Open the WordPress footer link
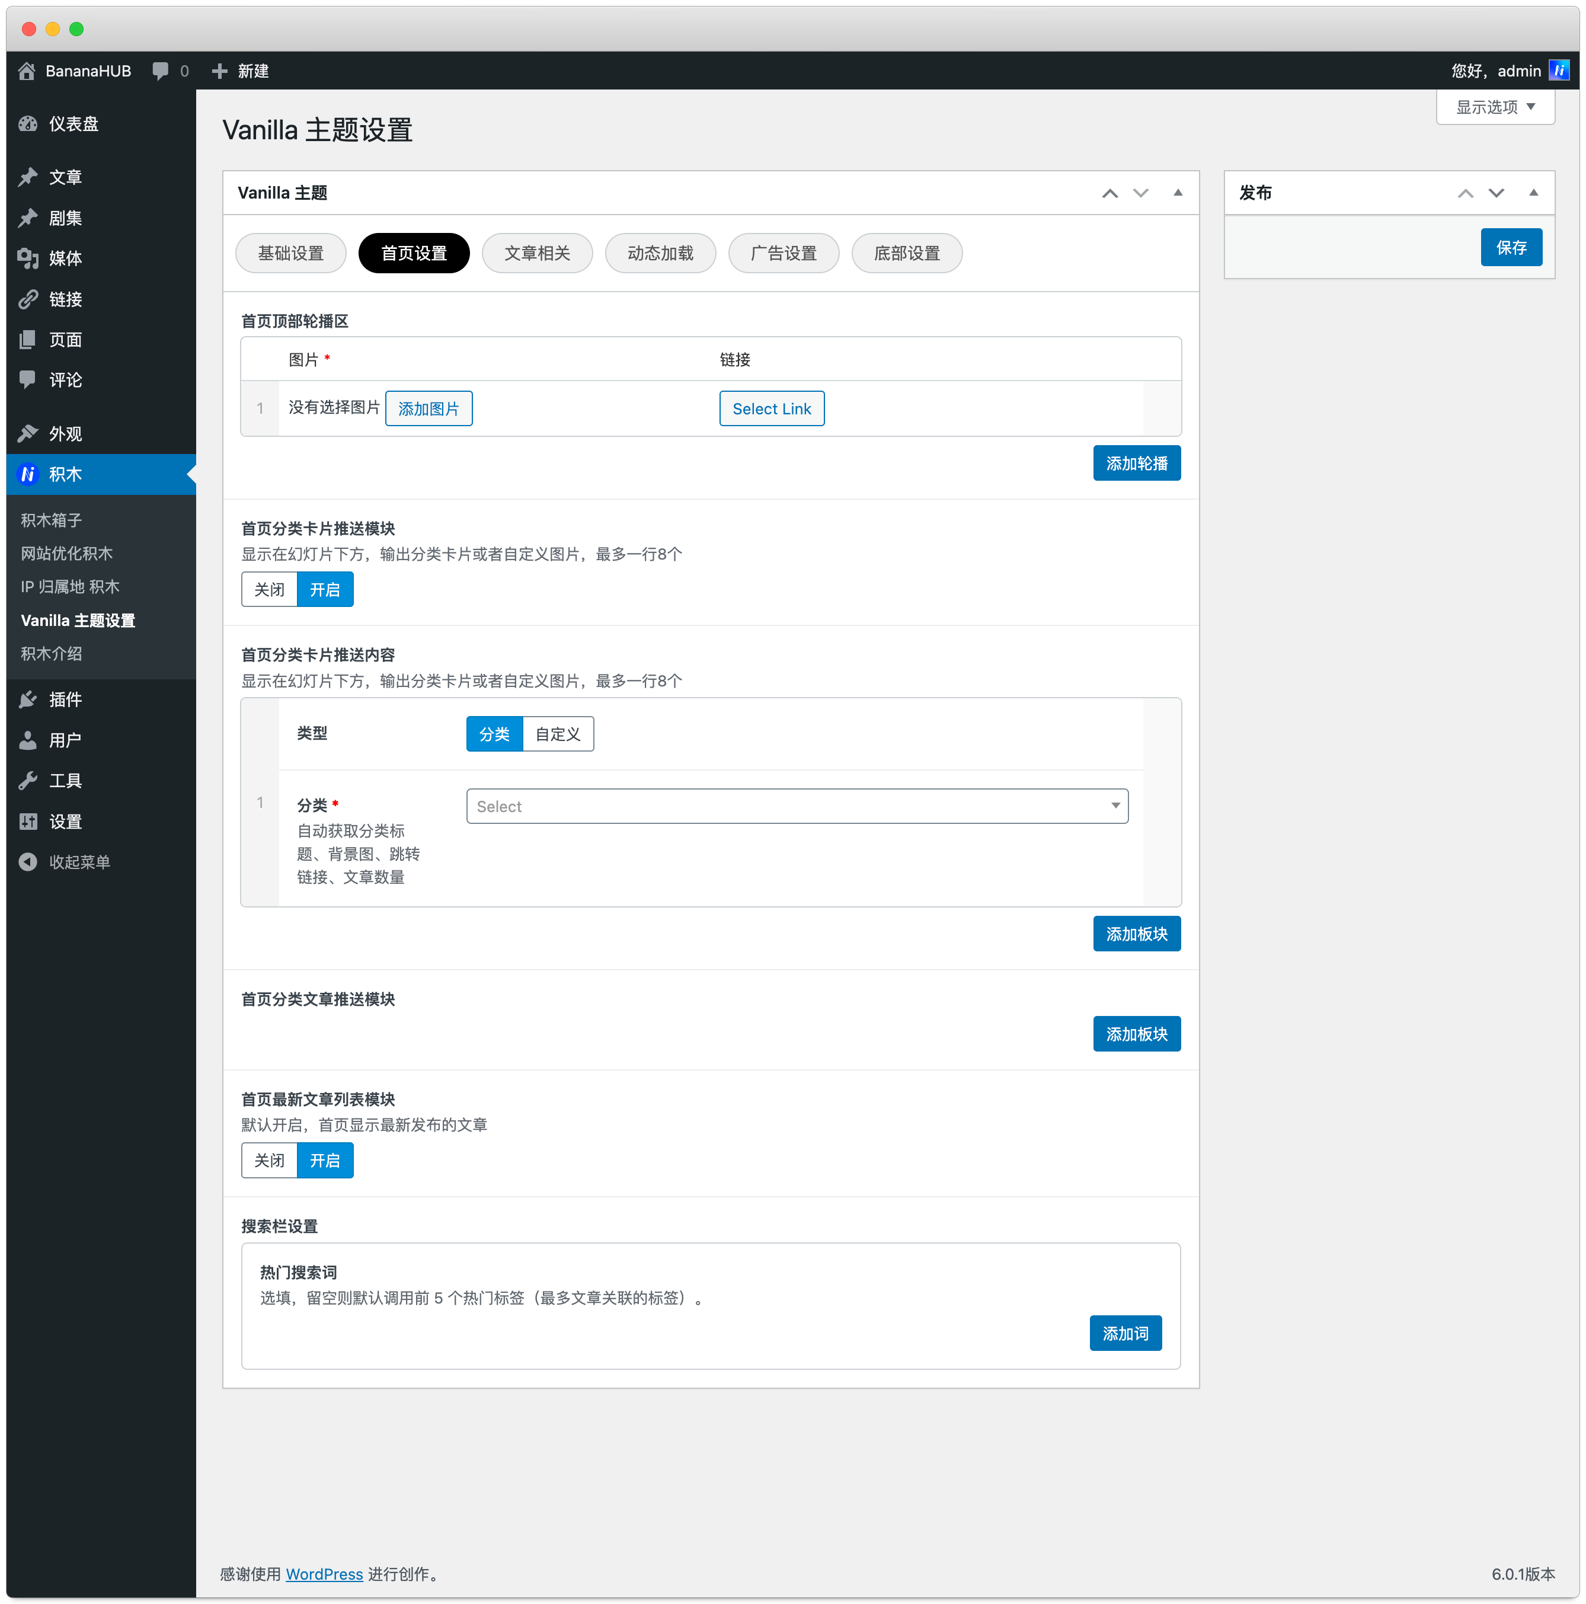The image size is (1586, 1604). [325, 1574]
